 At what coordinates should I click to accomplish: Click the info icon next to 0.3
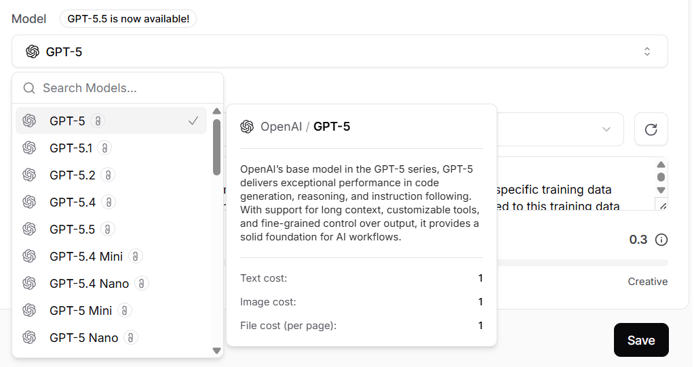point(661,240)
